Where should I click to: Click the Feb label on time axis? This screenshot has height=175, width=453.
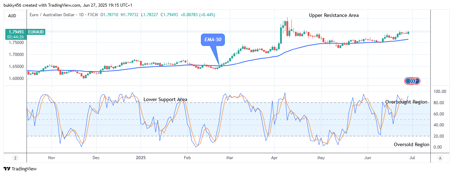(187, 158)
